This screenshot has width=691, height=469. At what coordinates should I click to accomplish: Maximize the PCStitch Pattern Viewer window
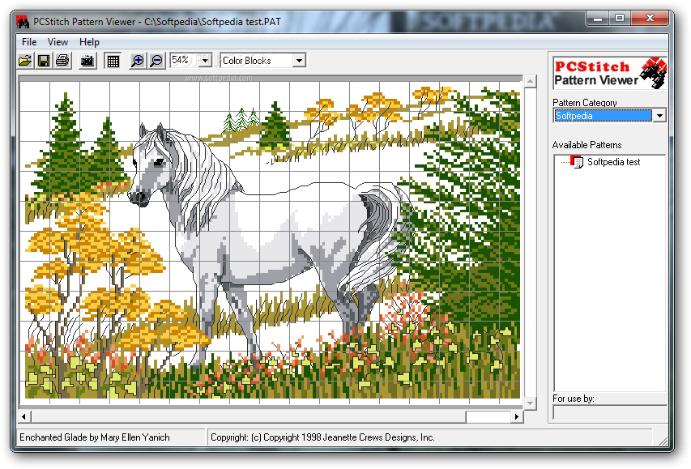click(x=620, y=18)
